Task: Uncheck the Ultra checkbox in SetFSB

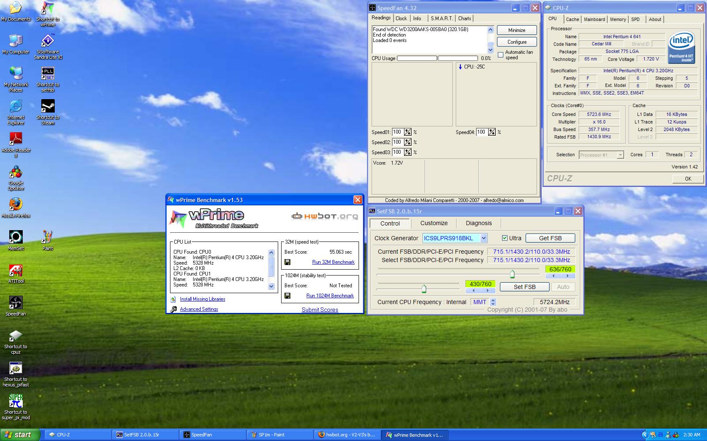Action: [505, 238]
